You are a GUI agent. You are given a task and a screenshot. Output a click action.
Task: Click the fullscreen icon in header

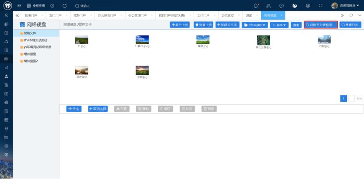point(320,6)
